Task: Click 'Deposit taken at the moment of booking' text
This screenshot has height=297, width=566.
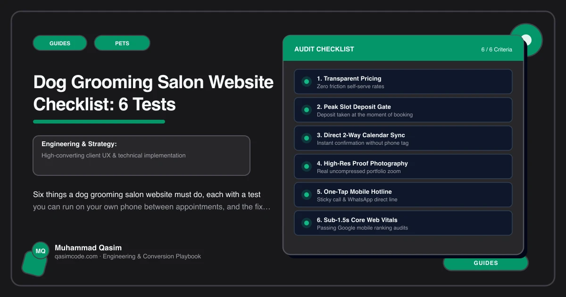Action: tap(365, 115)
